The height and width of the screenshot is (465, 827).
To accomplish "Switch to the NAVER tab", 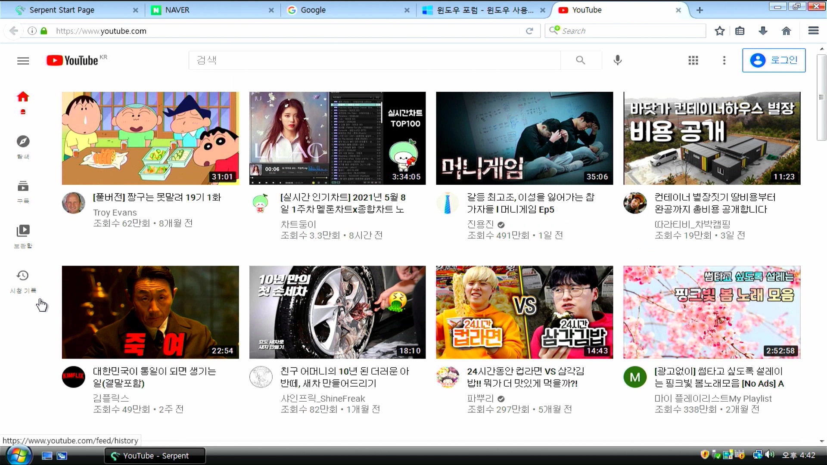I will coord(177,10).
